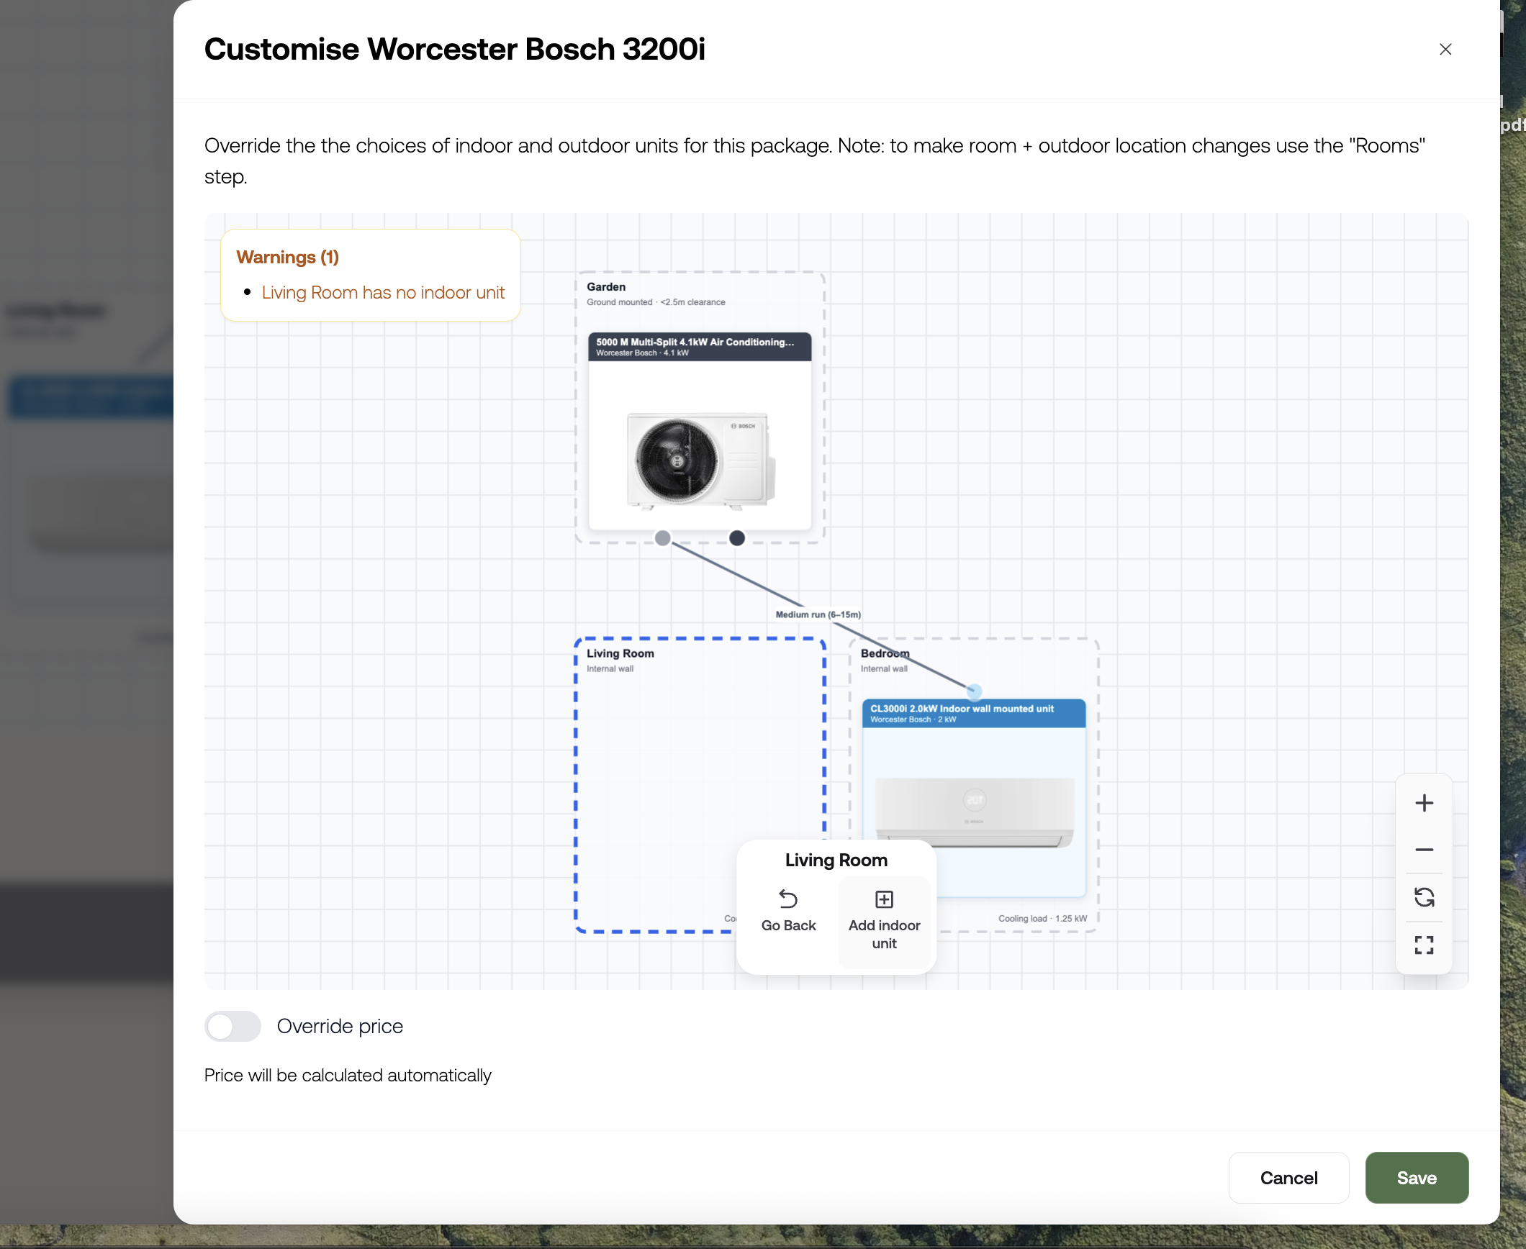Screen dimensions: 1526x1249
Task: Click the Bedroom zone title
Action: 885,653
